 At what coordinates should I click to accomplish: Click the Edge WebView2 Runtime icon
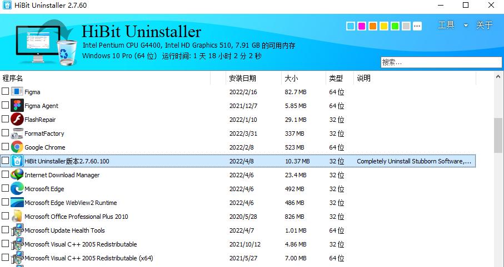coord(17,202)
